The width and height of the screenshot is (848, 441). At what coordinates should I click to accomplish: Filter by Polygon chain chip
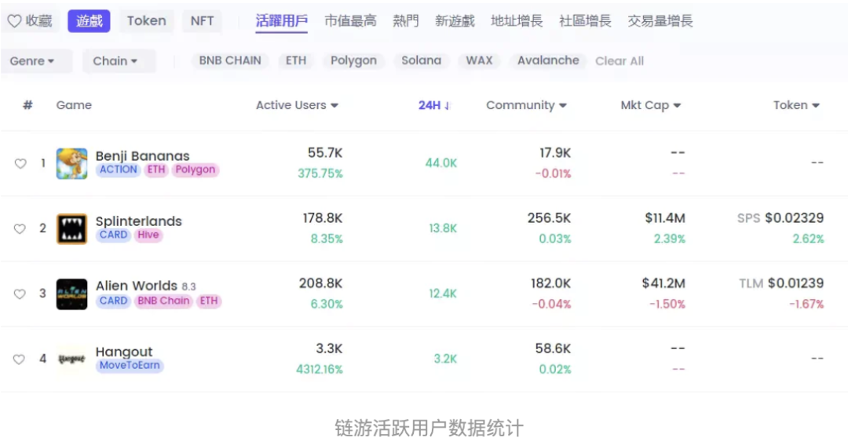[353, 60]
